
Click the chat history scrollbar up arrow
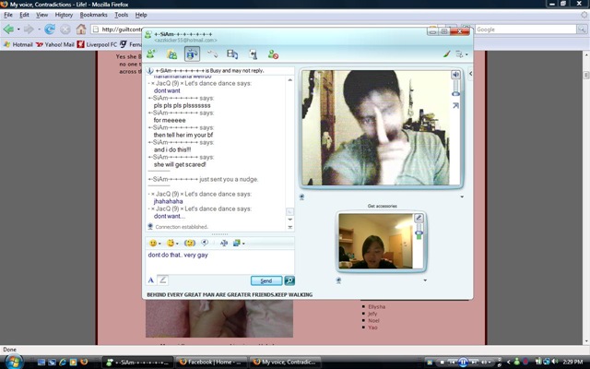[x=289, y=80]
